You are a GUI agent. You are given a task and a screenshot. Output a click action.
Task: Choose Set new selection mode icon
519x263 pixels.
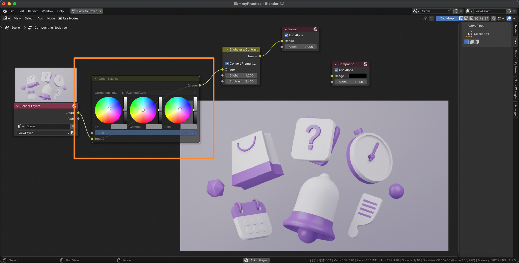467,42
